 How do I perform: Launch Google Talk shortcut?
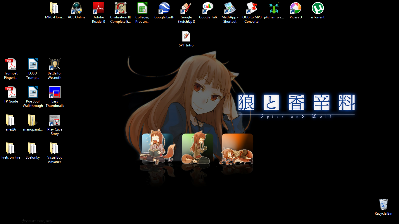coord(208,8)
